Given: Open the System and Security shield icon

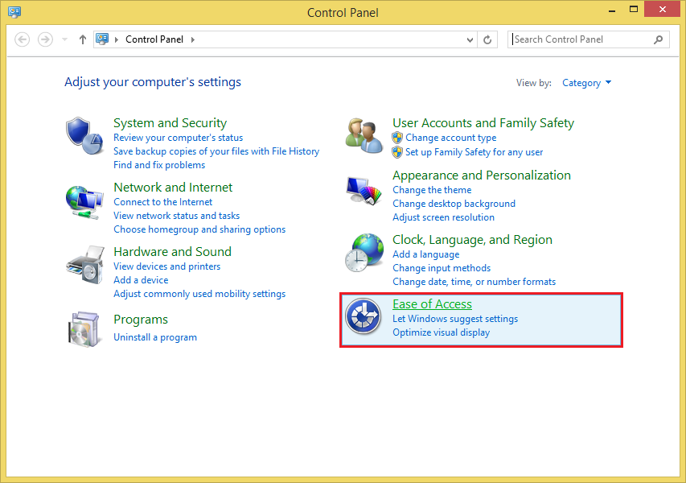Looking at the screenshot, I should coord(84,136).
